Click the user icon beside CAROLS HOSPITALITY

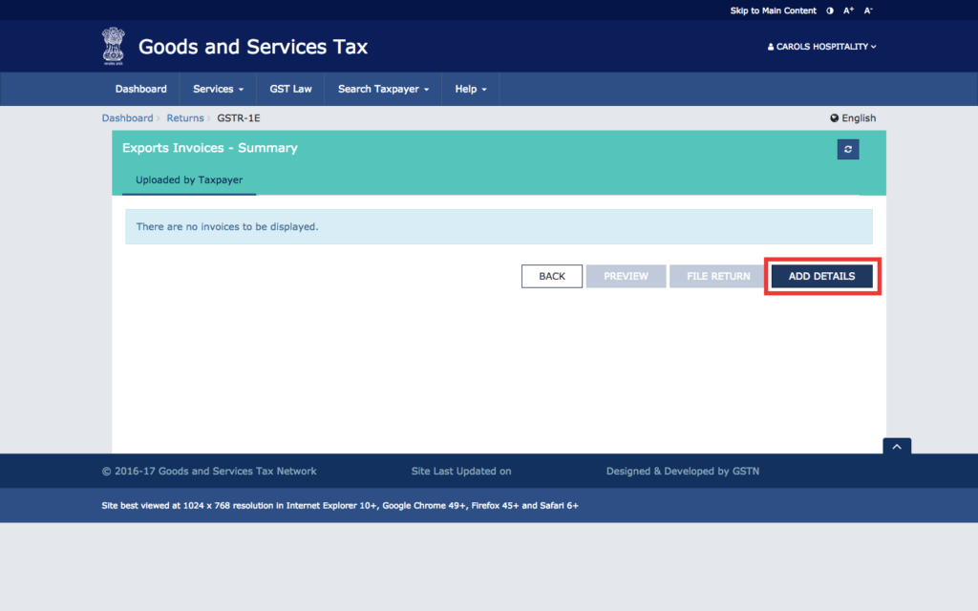coord(770,46)
